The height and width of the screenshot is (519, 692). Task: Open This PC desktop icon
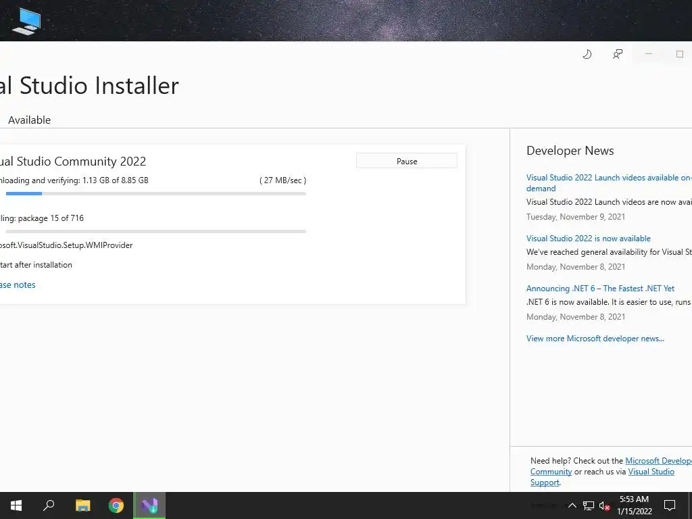coord(26,21)
